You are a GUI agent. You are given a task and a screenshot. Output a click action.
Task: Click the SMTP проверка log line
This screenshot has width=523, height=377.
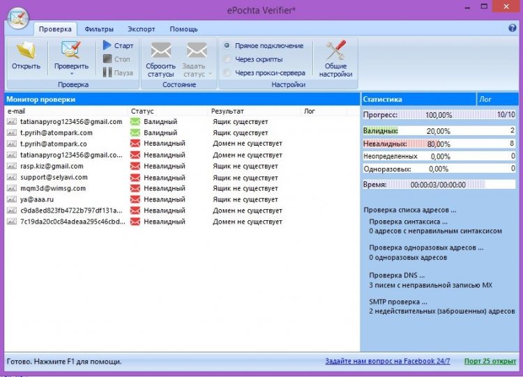(x=398, y=302)
